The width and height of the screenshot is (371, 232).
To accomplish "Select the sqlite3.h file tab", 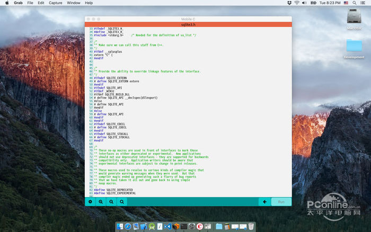I will coord(188,24).
